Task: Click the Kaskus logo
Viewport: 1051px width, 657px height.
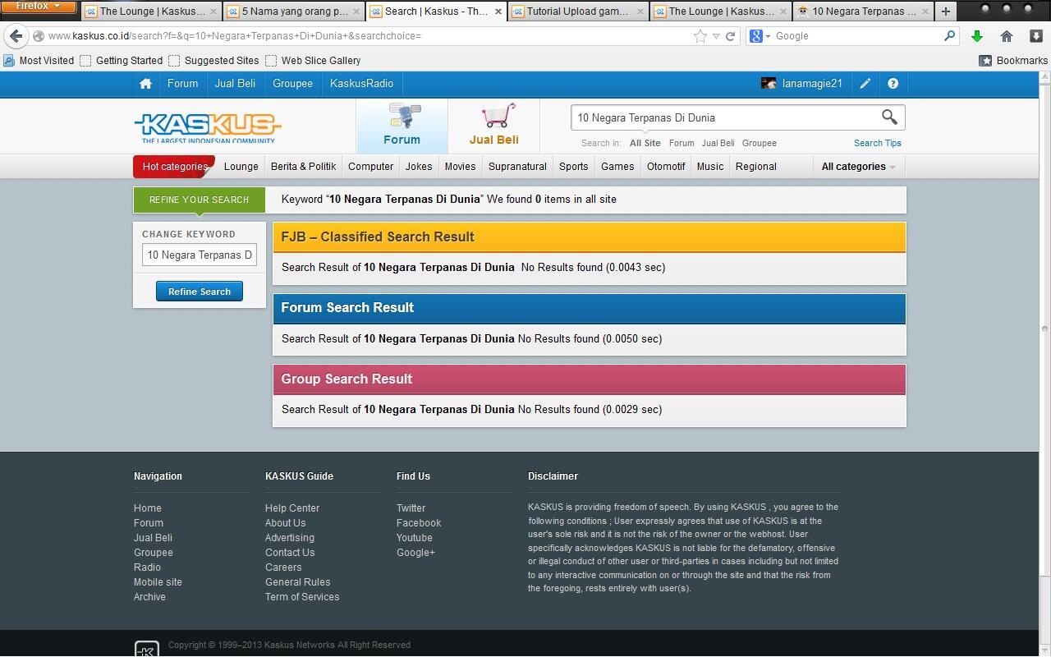Action: (x=208, y=127)
